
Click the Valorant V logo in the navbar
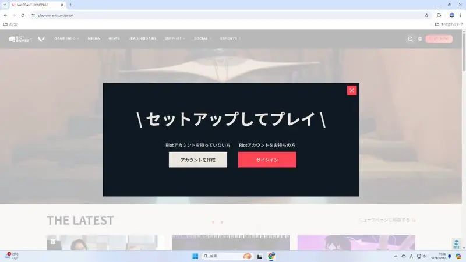point(41,38)
